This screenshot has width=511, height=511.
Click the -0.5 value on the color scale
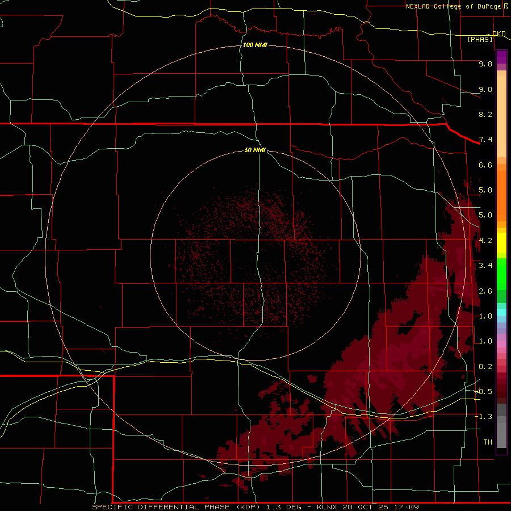[x=483, y=392]
